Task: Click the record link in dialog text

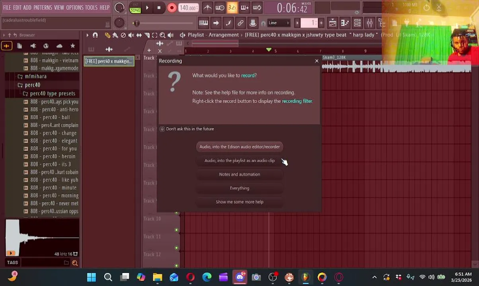Action: [248, 75]
